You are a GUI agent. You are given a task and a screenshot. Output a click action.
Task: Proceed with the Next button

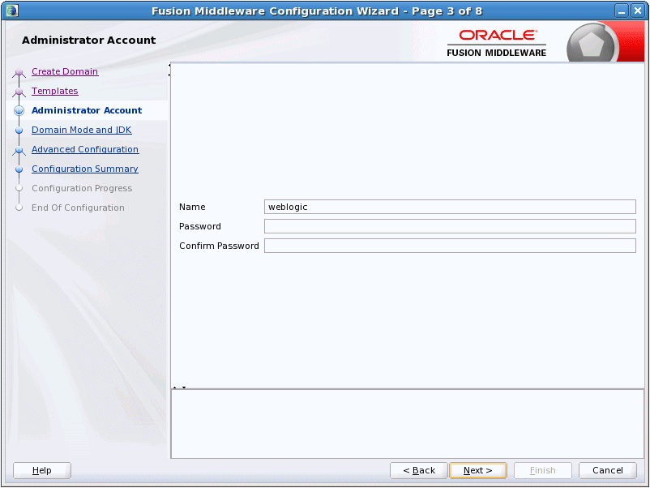(x=478, y=471)
